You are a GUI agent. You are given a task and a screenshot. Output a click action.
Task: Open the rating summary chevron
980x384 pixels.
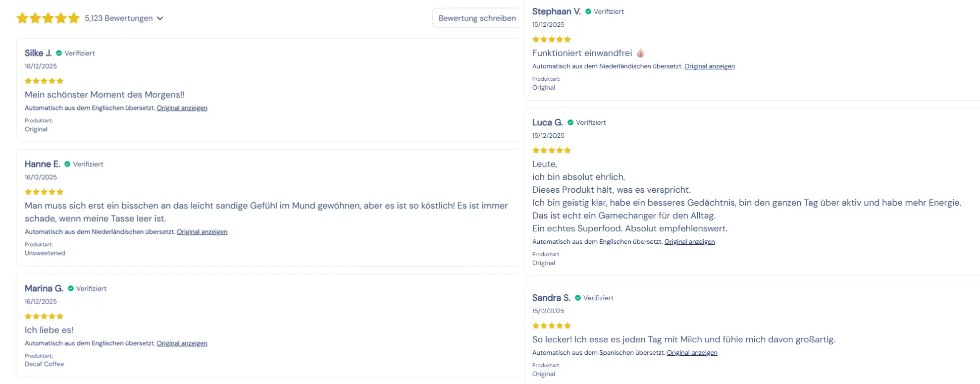(x=160, y=18)
